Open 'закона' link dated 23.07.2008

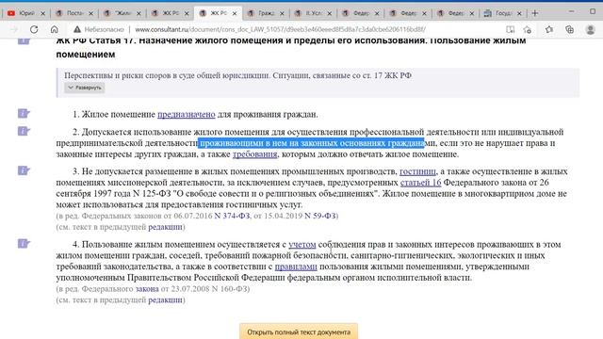pyautogui.click(x=147, y=289)
